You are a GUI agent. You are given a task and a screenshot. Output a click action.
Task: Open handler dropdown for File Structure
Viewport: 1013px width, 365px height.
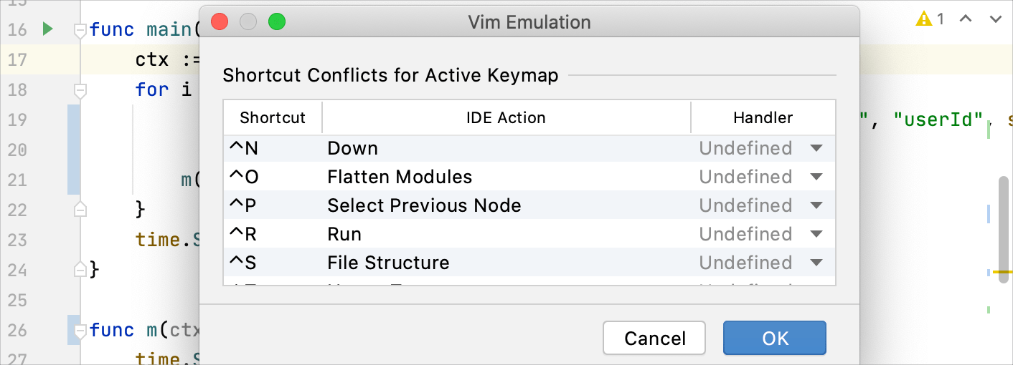tap(816, 263)
